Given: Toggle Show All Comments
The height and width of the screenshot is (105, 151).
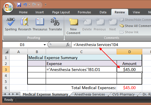Looking at the screenshot, I should (135, 26).
